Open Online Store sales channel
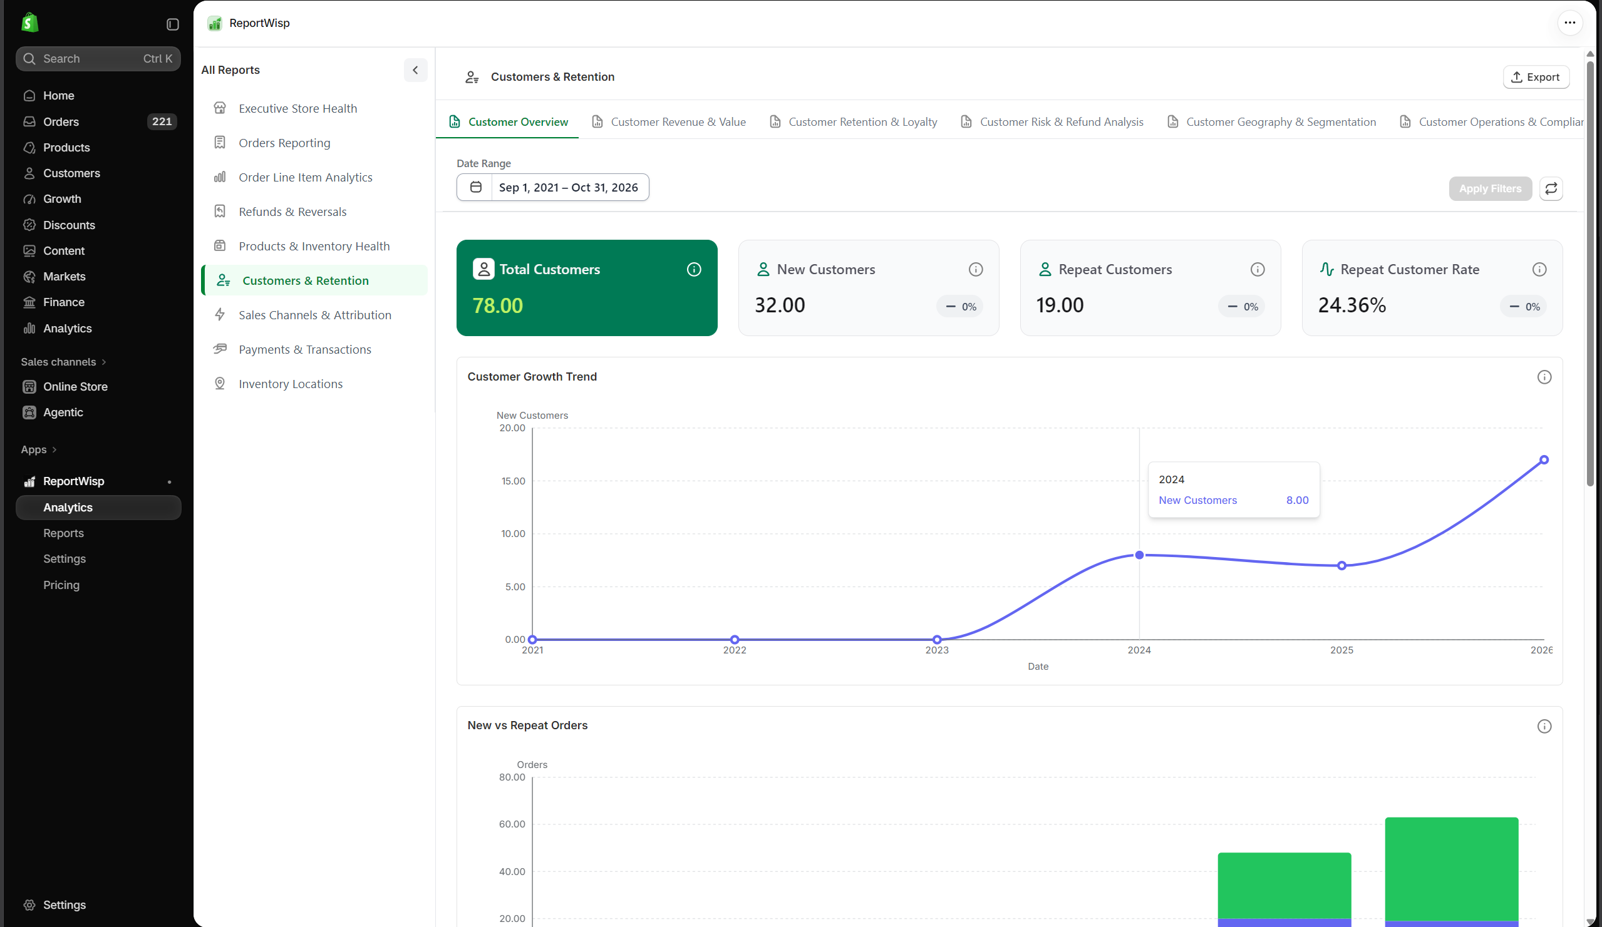 (98, 386)
